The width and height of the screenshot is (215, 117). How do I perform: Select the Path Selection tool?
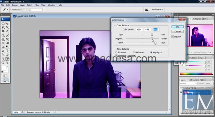click(3, 55)
